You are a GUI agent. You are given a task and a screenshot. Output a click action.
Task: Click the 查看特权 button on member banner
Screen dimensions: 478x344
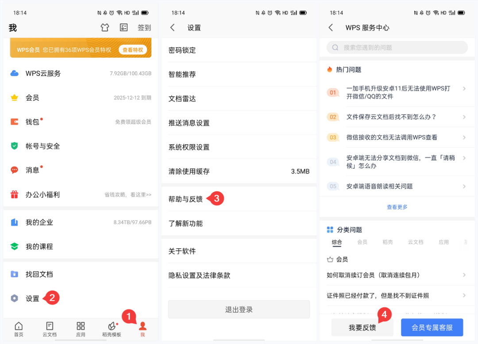point(133,50)
